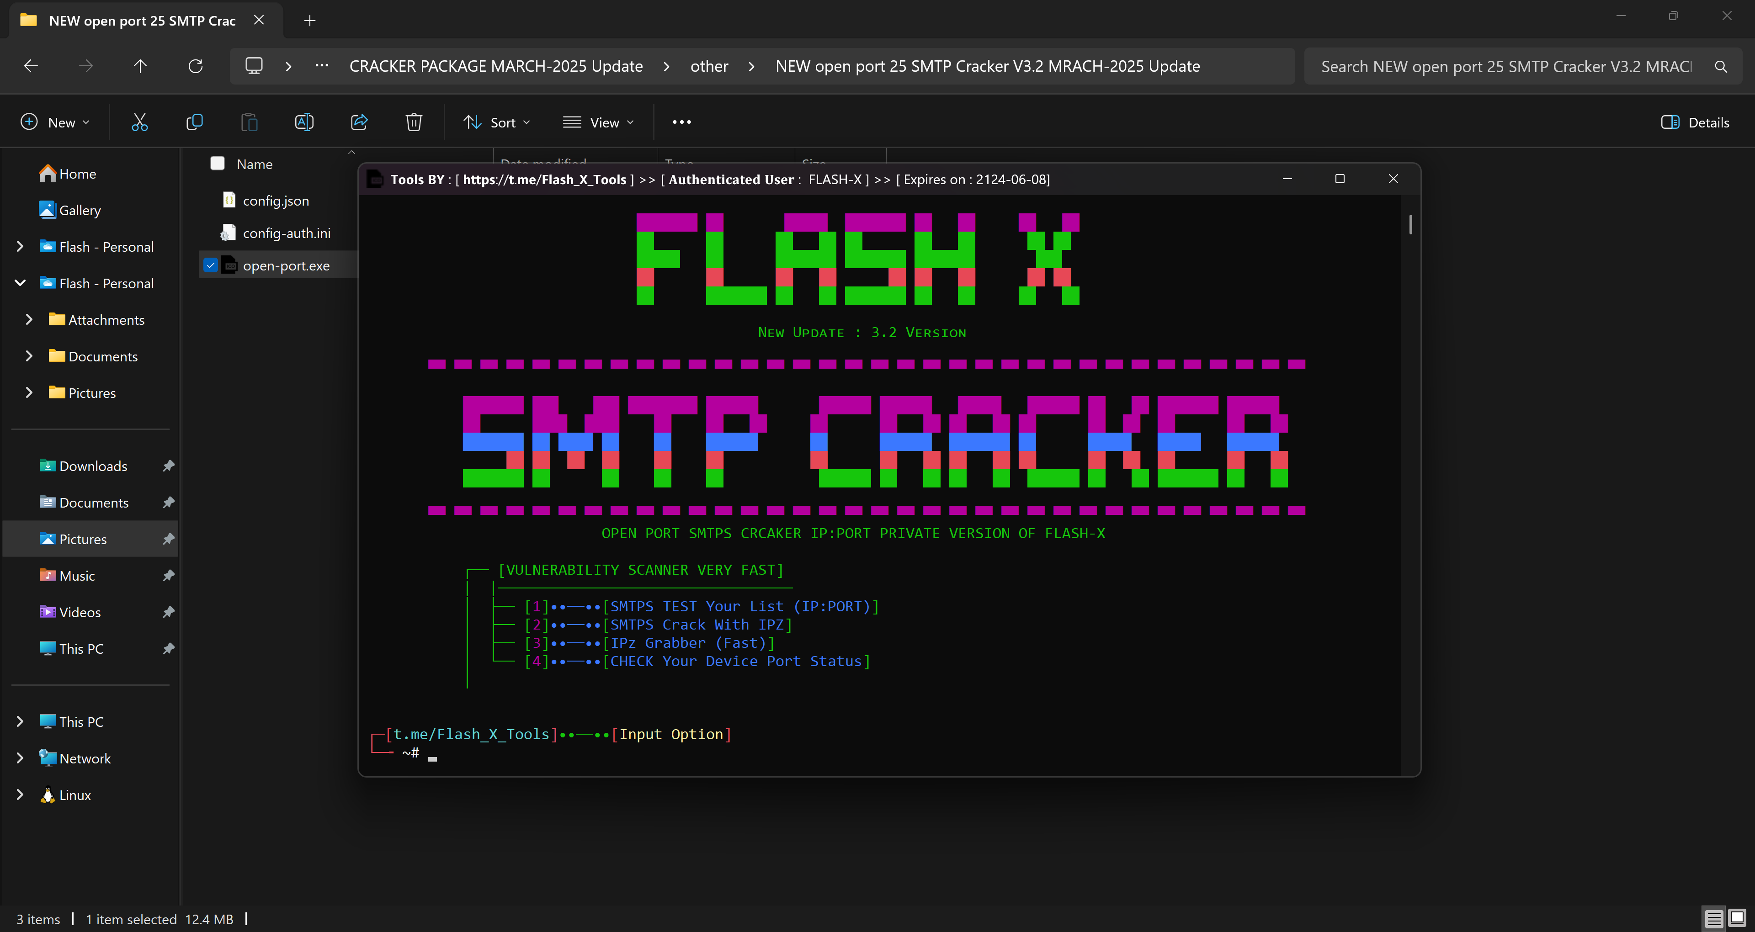Delete the selected file using the trash icon
This screenshot has width=1755, height=932.
point(414,122)
